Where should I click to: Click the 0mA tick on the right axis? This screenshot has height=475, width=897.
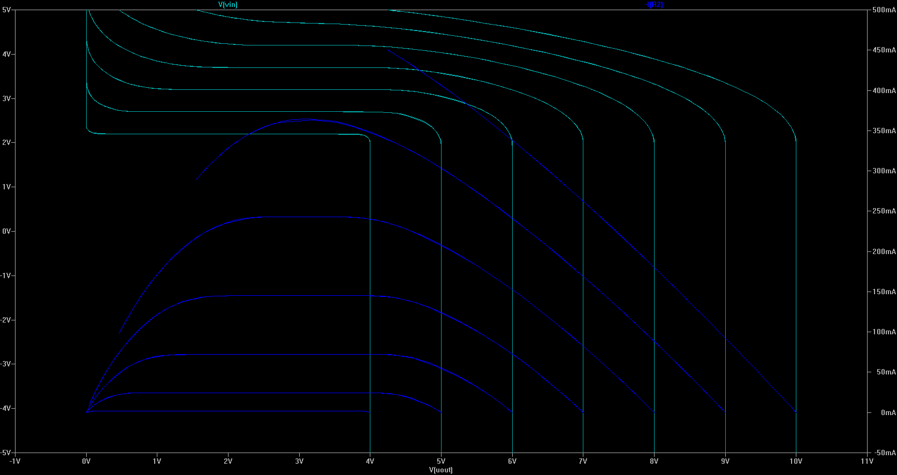[x=888, y=412]
